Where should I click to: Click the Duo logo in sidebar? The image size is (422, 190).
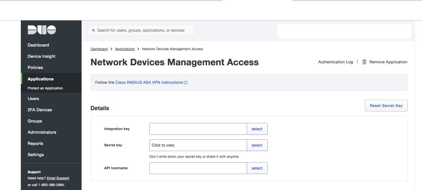[42, 30]
